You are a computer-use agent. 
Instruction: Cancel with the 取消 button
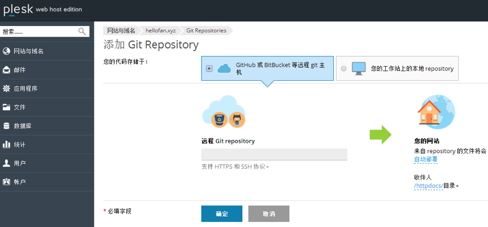point(269,213)
